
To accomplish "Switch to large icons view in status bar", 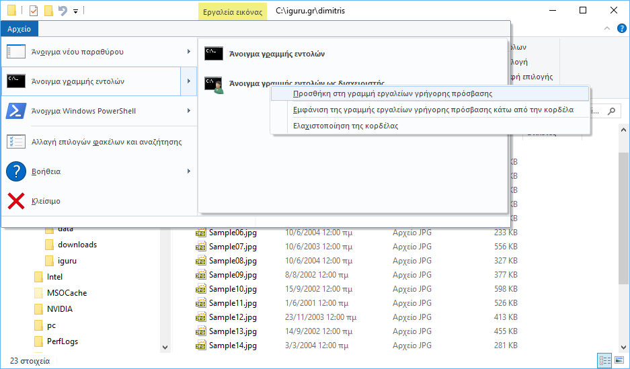I will point(619,361).
